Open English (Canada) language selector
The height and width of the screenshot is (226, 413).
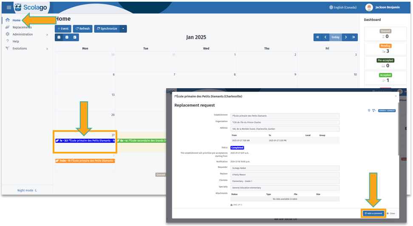pos(342,7)
